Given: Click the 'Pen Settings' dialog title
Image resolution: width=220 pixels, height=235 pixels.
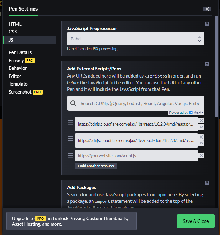Looking at the screenshot, I should pos(23,9).
